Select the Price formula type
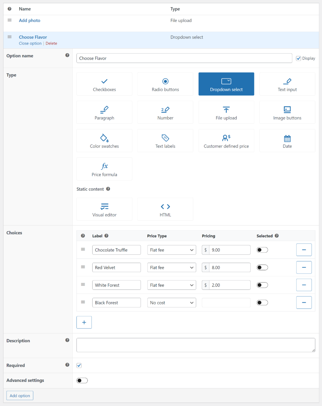Screen dimensions: 322x406 coord(104,169)
